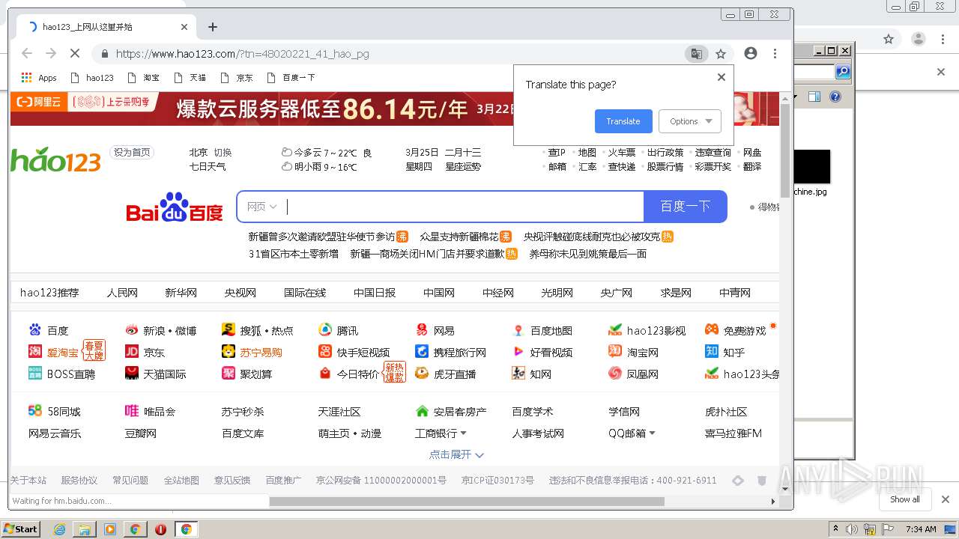Screen dimensions: 959x539
Task: Click the volume icon in system tray
Action: 852,529
